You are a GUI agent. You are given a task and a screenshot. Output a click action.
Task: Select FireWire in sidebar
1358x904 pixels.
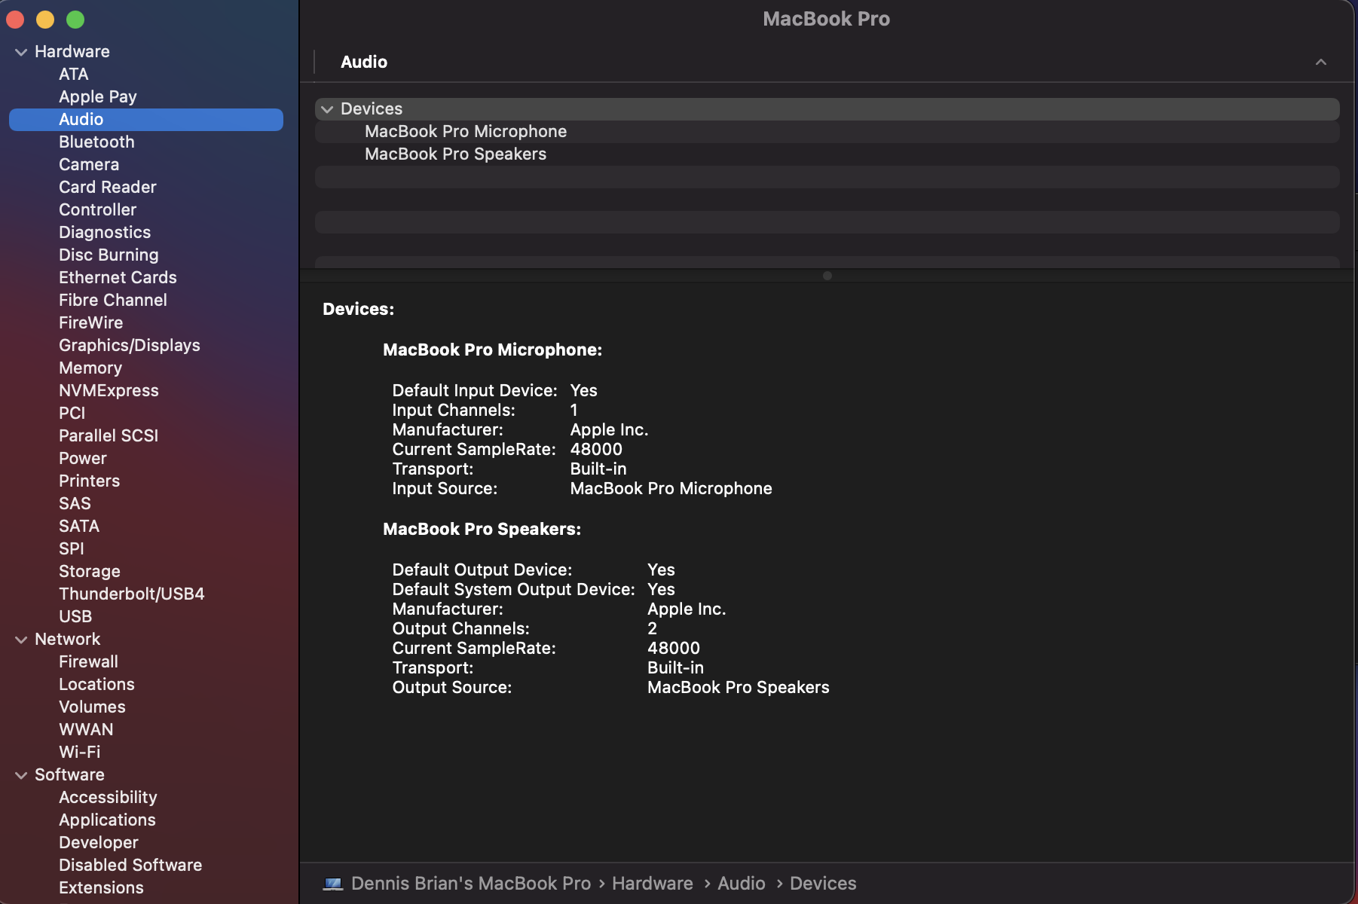pos(91,322)
